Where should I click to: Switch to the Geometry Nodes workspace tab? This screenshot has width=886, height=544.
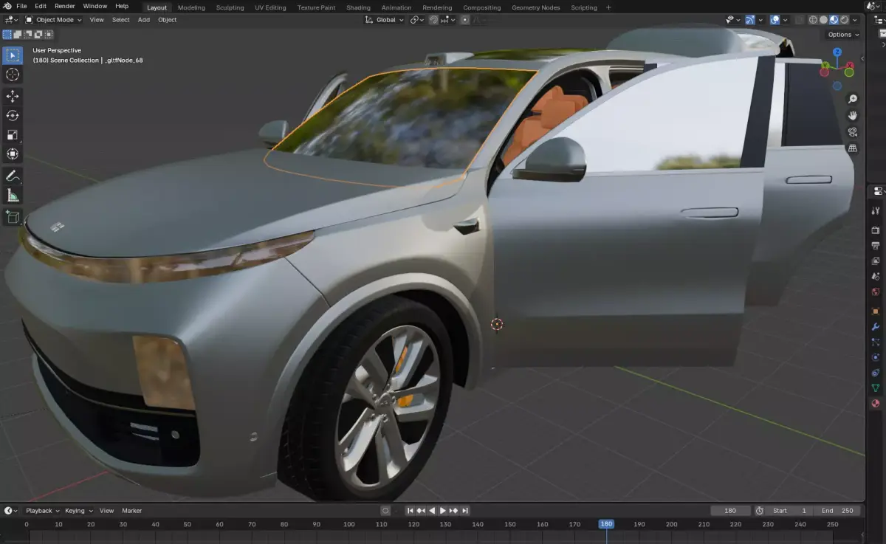pos(535,7)
